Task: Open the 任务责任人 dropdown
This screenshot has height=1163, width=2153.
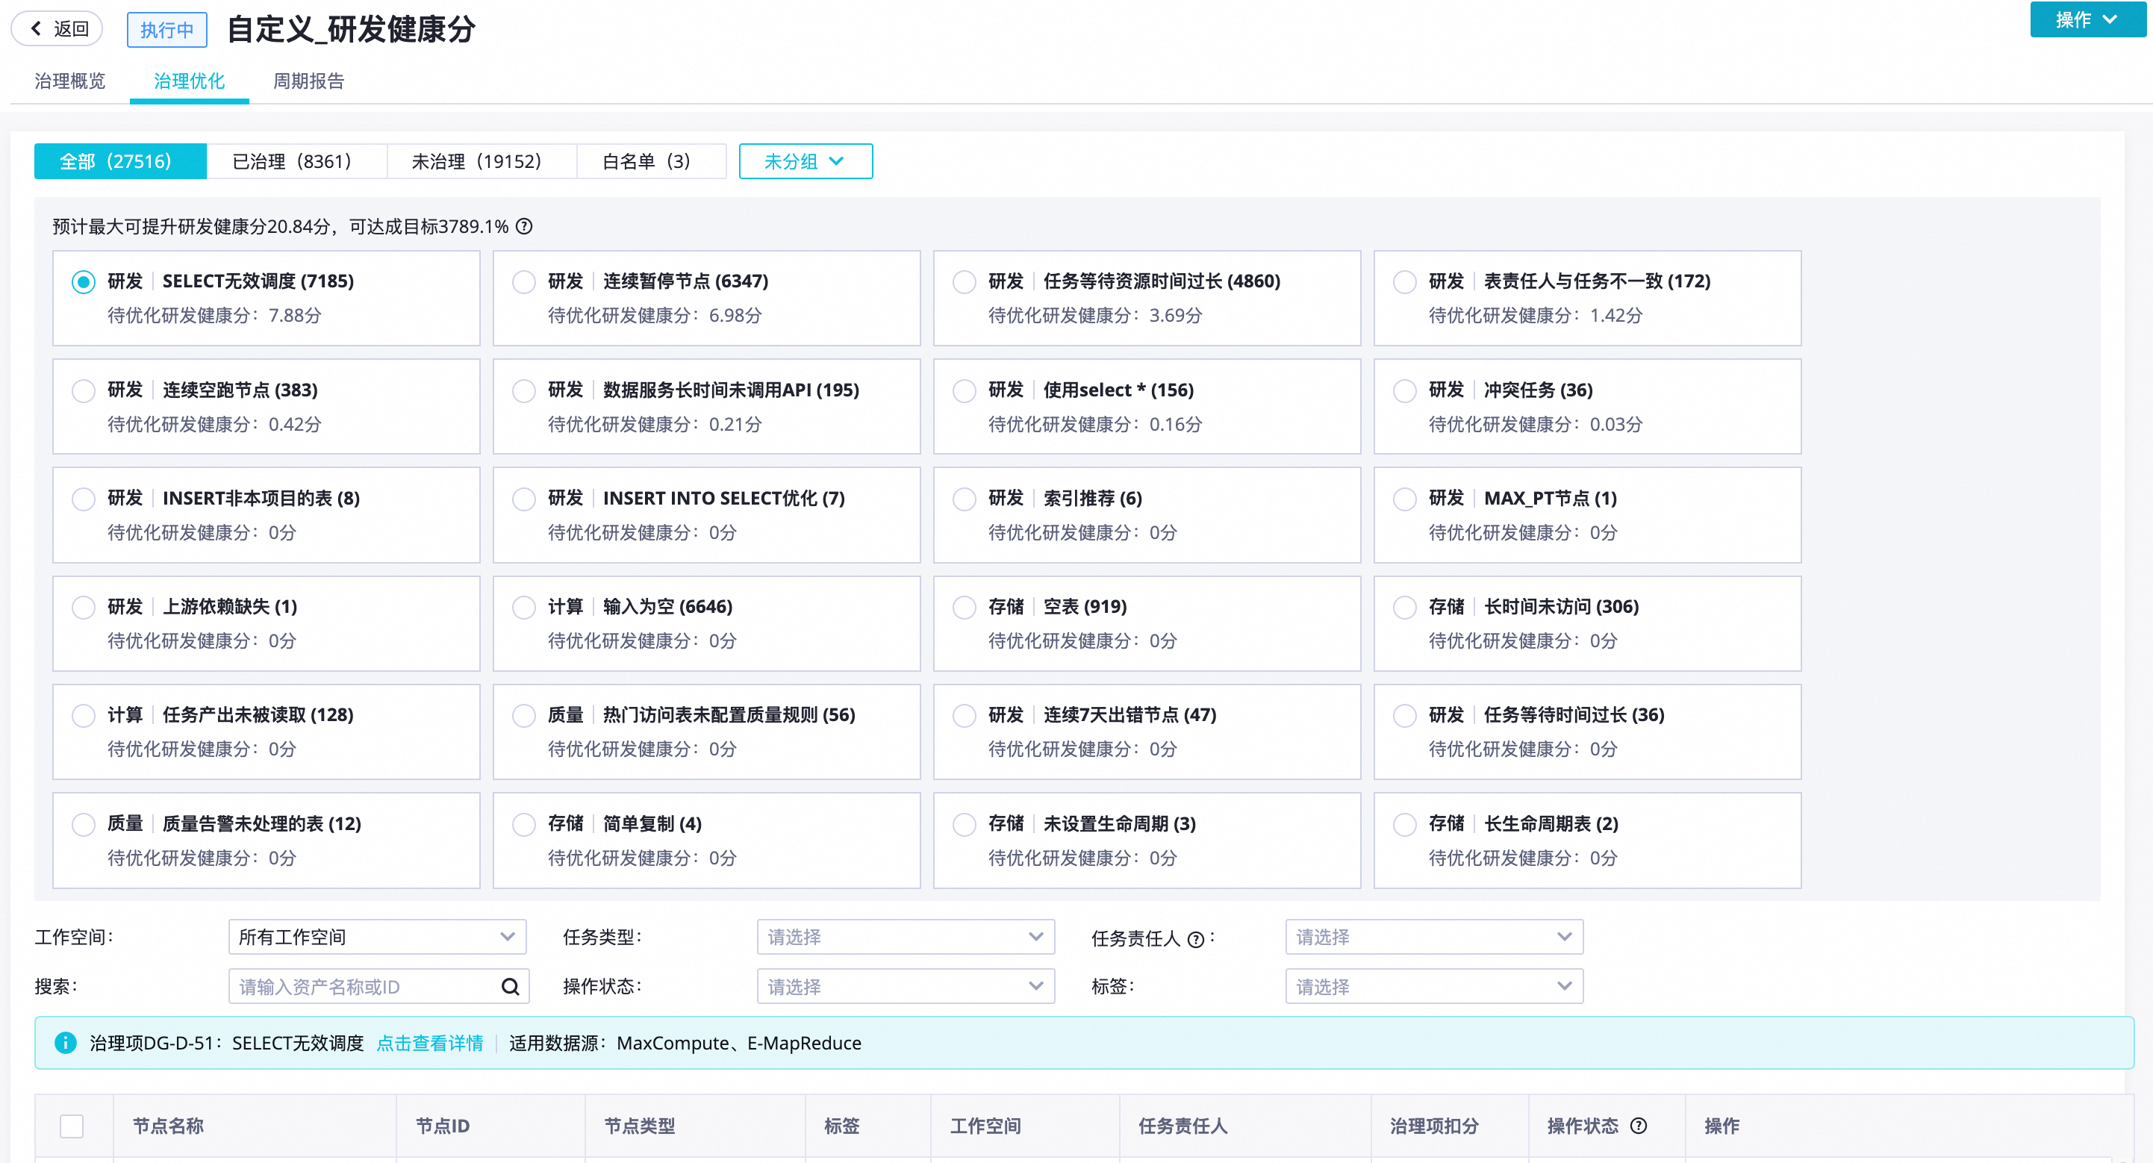Action: click(x=1433, y=937)
